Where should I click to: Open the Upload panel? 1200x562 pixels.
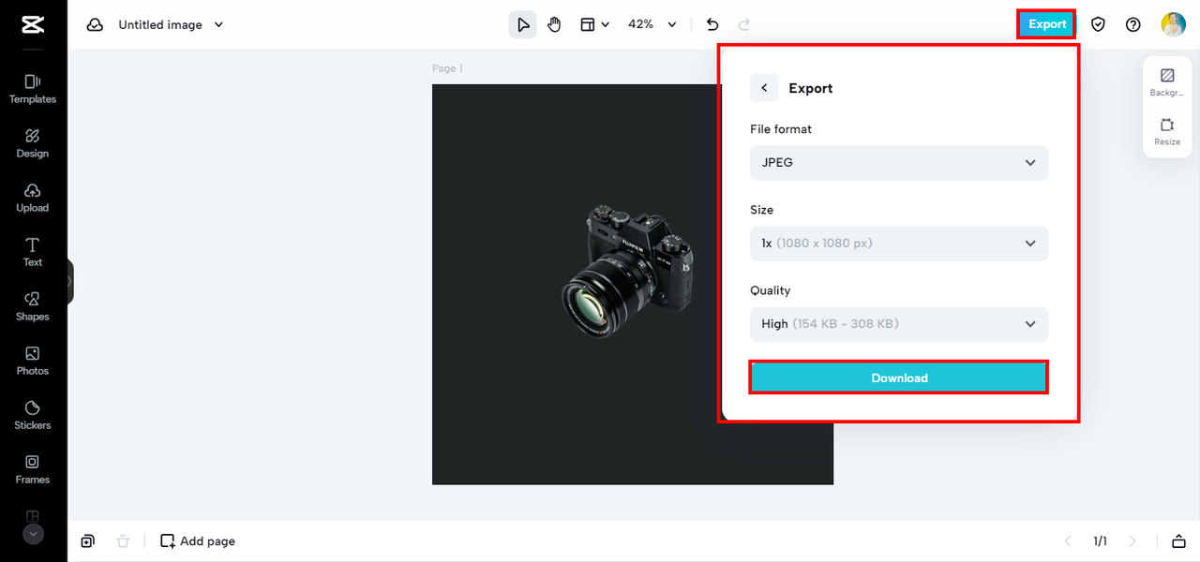pyautogui.click(x=33, y=198)
